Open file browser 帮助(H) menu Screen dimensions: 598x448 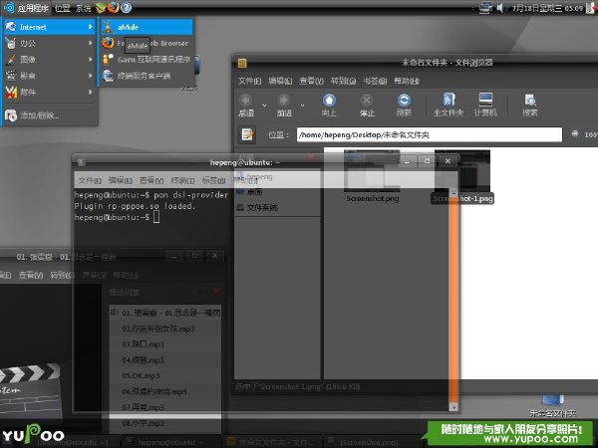[407, 81]
